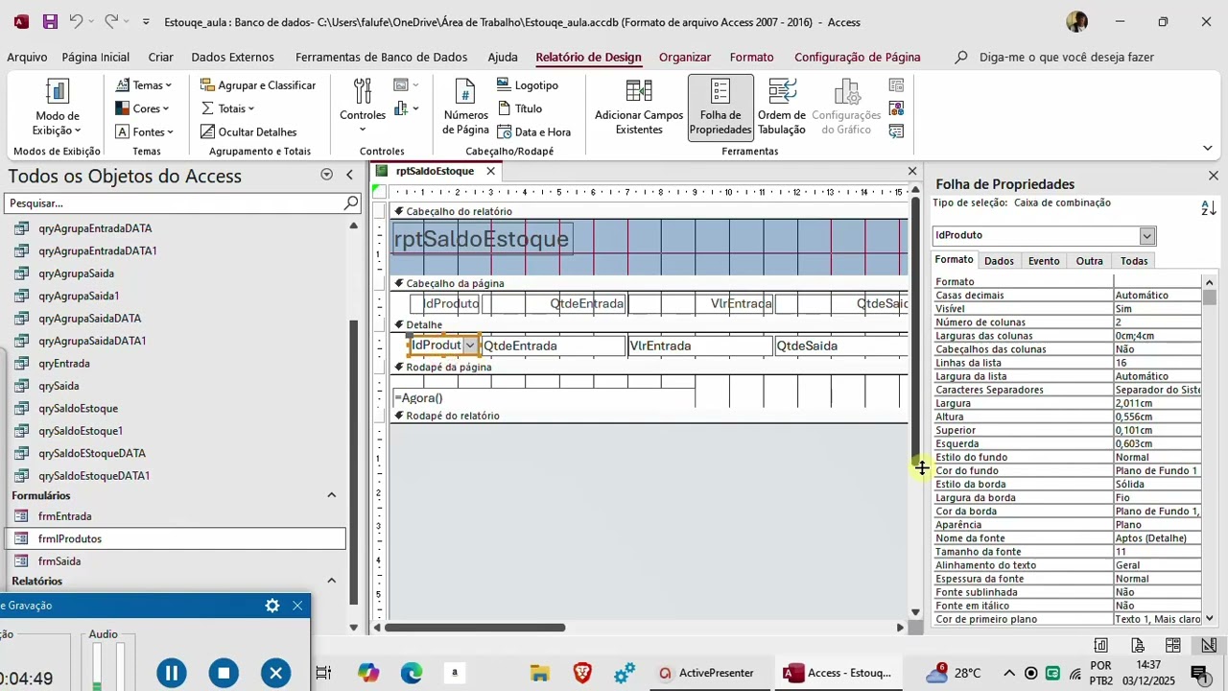
Task: Add a Título to the report
Action: 519,108
